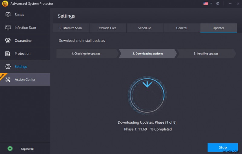The height and width of the screenshot is (154, 242).
Task: Click the Stop button
Action: [x=223, y=147]
